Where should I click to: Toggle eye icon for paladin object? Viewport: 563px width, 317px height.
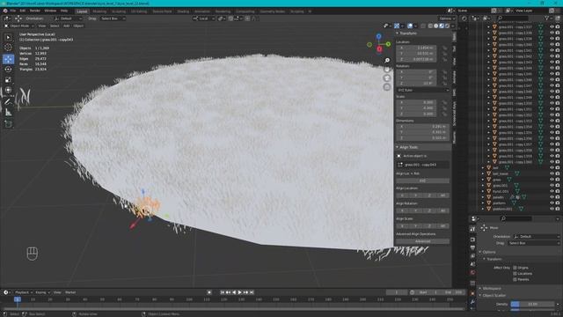[552, 197]
